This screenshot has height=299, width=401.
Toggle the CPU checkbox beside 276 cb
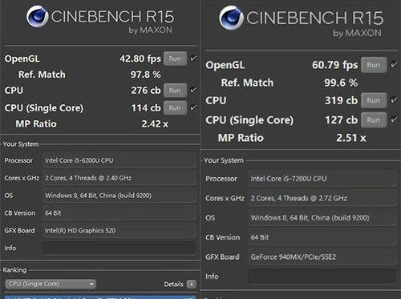(x=193, y=90)
